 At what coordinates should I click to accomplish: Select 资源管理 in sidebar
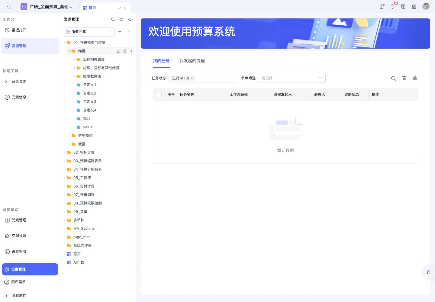coord(30,46)
